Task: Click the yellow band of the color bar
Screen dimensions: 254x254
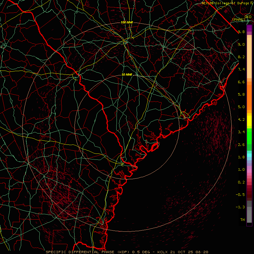Action: tap(249, 121)
